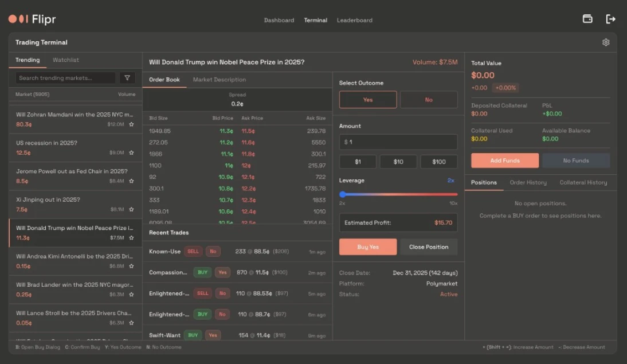This screenshot has height=364, width=627.
Task: Click the market filter funnel icon
Action: [127, 78]
